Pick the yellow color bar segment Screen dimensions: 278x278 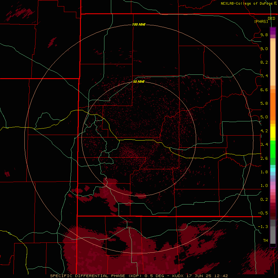(273, 132)
